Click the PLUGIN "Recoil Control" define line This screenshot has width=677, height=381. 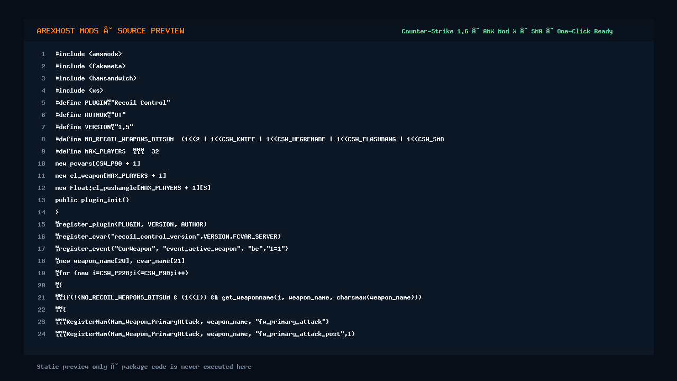(113, 103)
